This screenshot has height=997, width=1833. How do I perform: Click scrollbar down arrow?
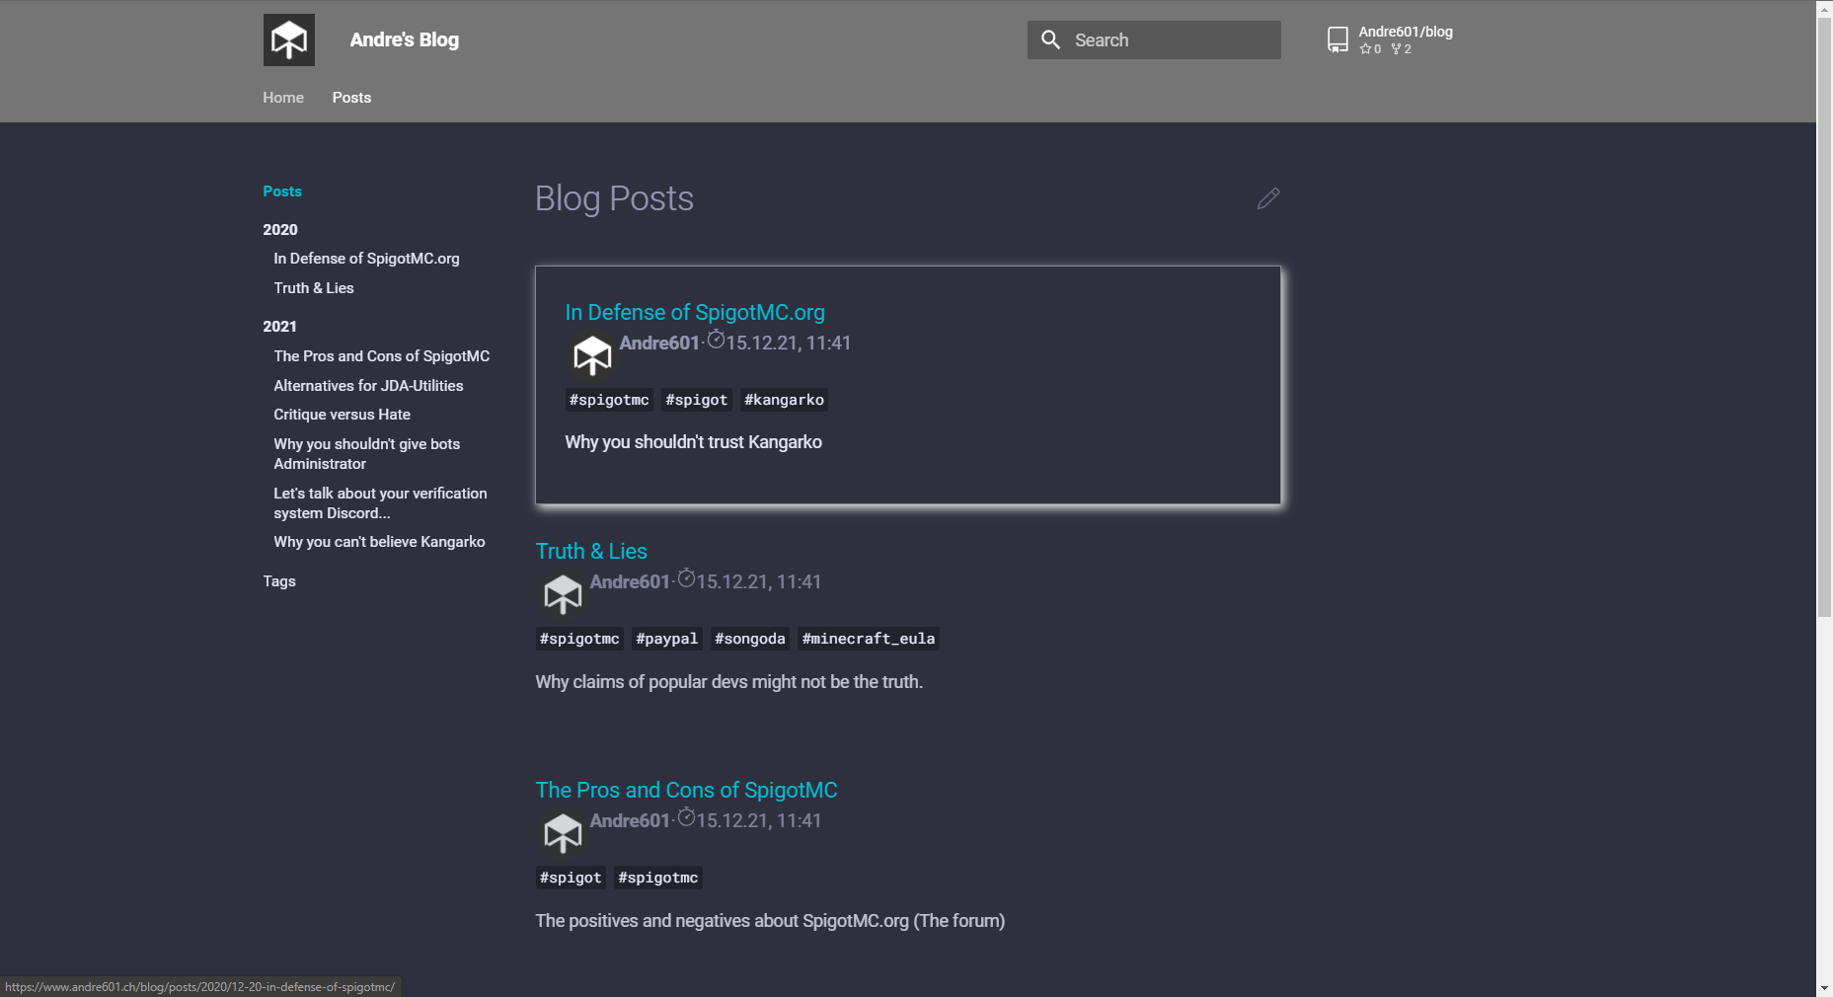click(x=1824, y=988)
